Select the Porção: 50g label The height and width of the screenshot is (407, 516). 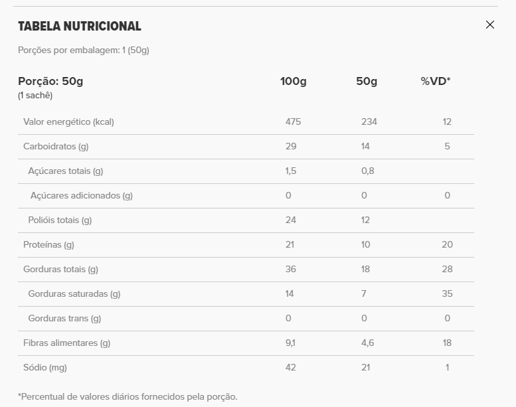[x=50, y=81]
